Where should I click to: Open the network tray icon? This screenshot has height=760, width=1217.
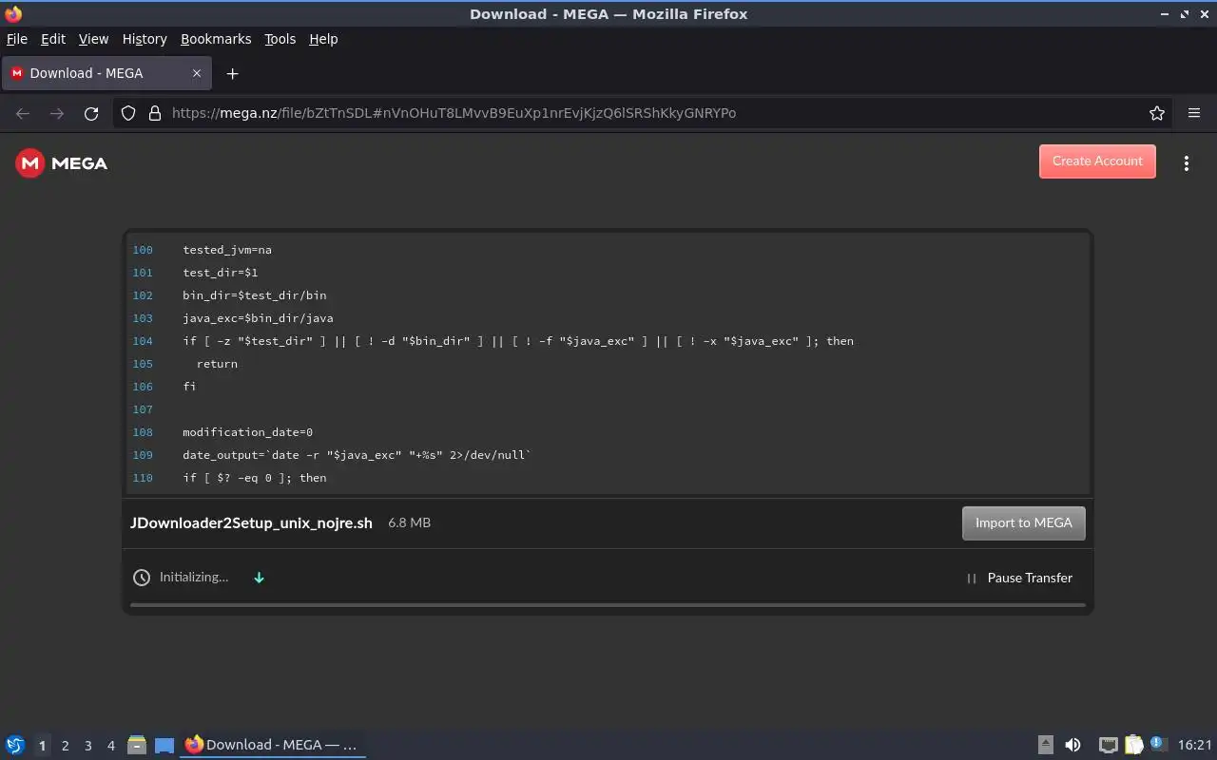click(1108, 745)
